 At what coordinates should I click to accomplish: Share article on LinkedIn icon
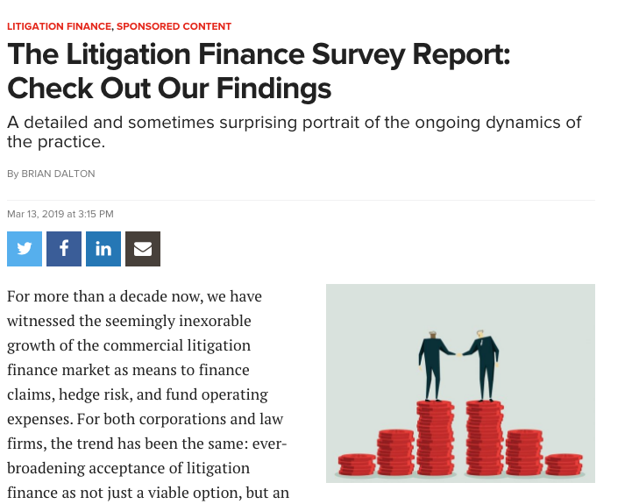(x=103, y=249)
